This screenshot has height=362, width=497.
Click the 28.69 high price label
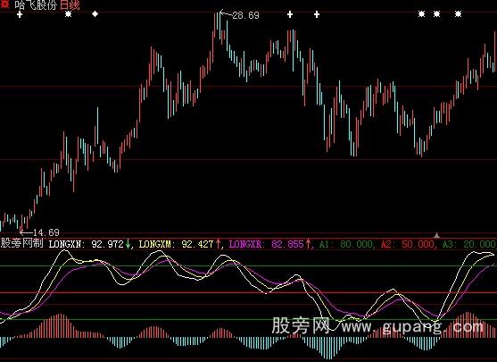245,15
